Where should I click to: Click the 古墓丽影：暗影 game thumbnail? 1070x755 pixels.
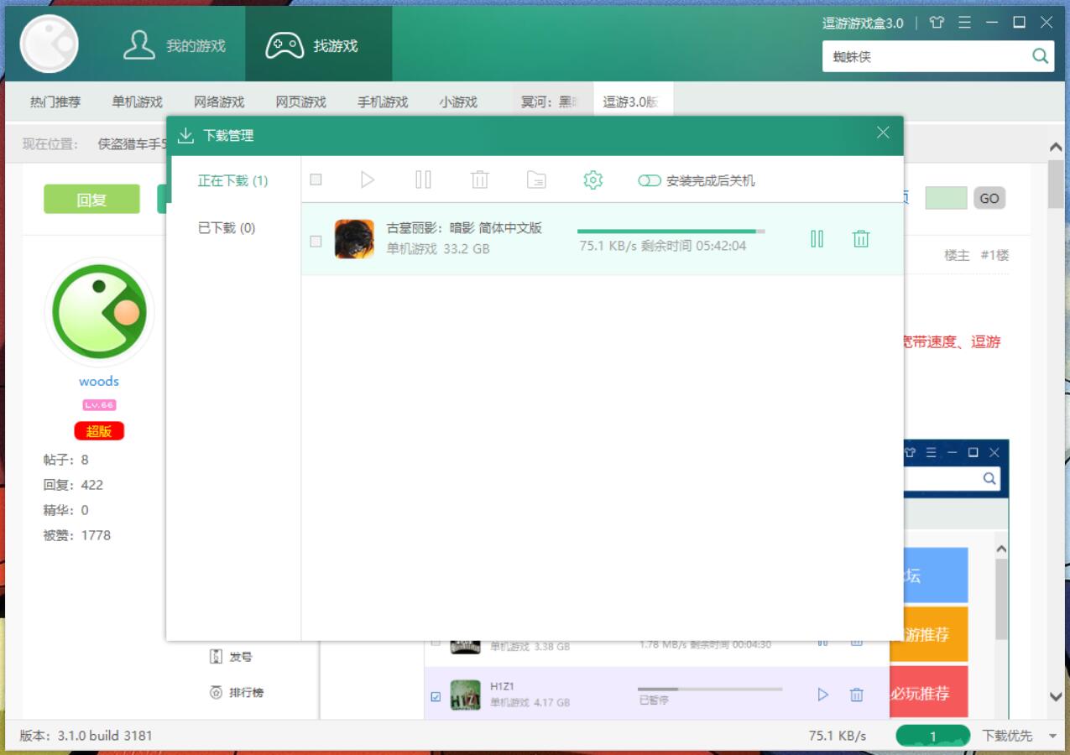[x=354, y=239]
